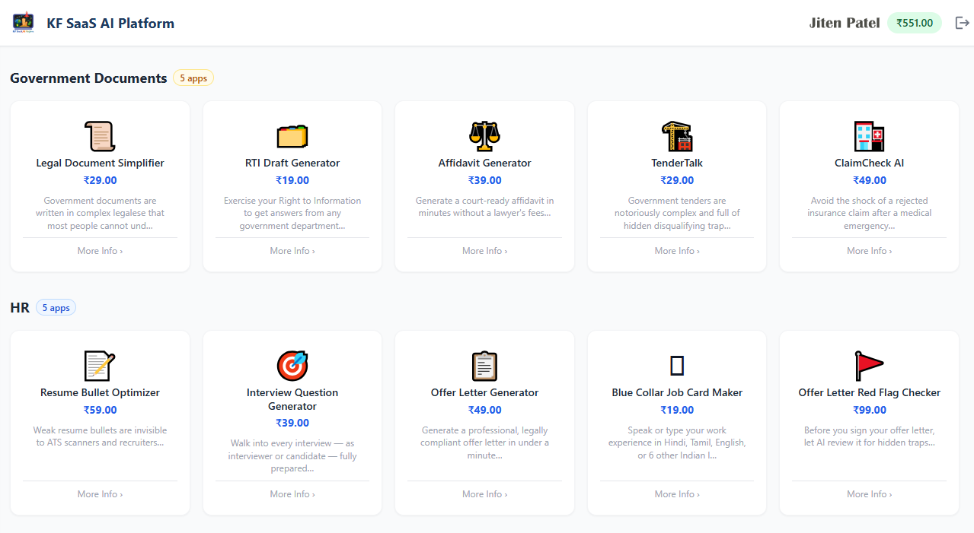974x533 pixels.
Task: Click the Interview Question Generator dart target icon
Action: coord(292,365)
